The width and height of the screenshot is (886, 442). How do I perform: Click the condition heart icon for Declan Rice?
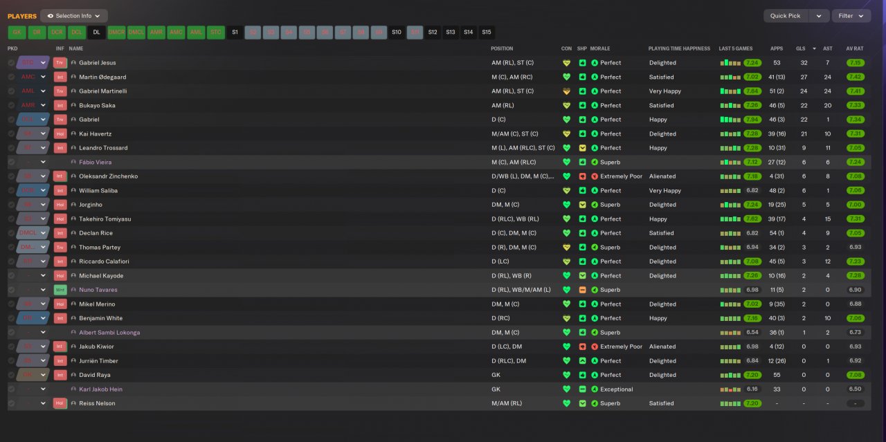coord(566,233)
